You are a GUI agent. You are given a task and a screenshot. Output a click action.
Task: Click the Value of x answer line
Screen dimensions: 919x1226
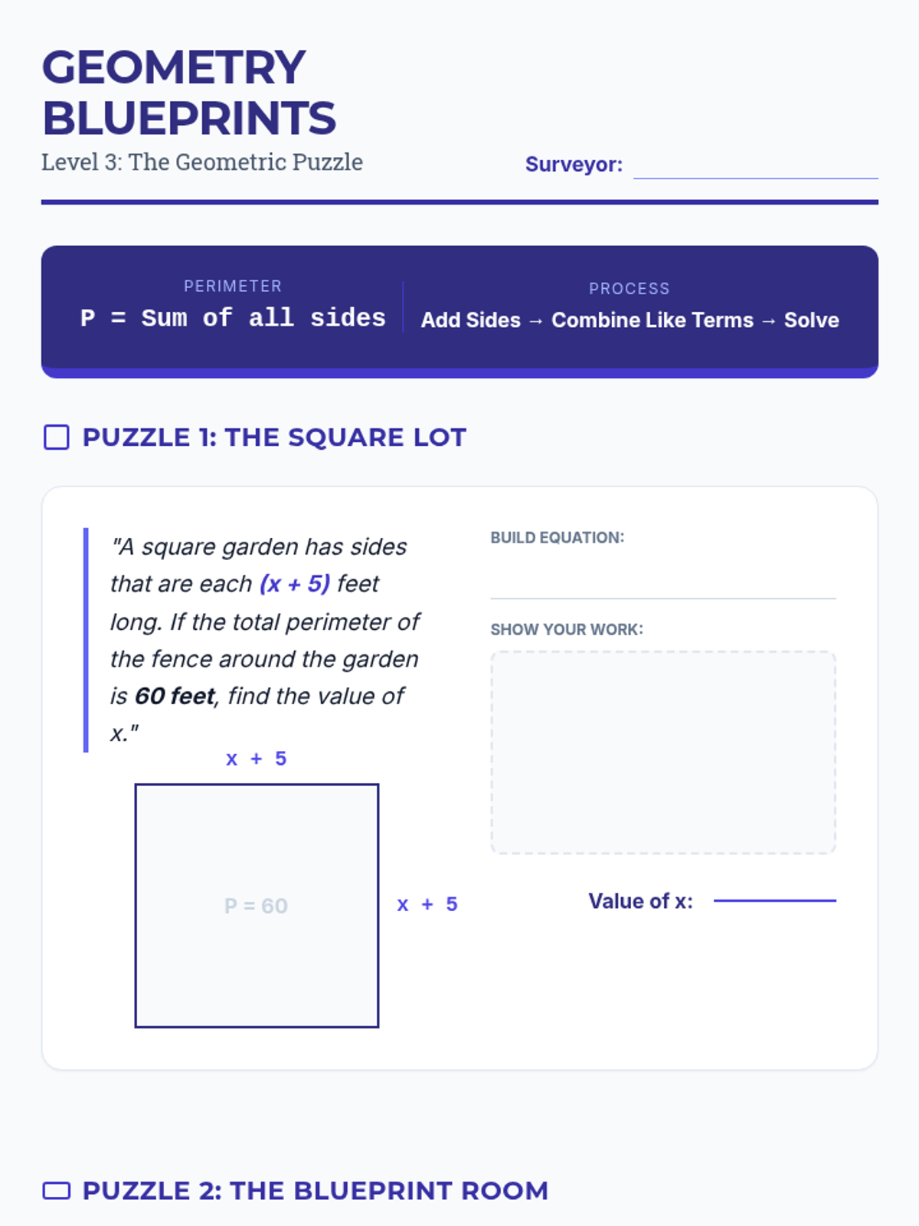(x=774, y=898)
